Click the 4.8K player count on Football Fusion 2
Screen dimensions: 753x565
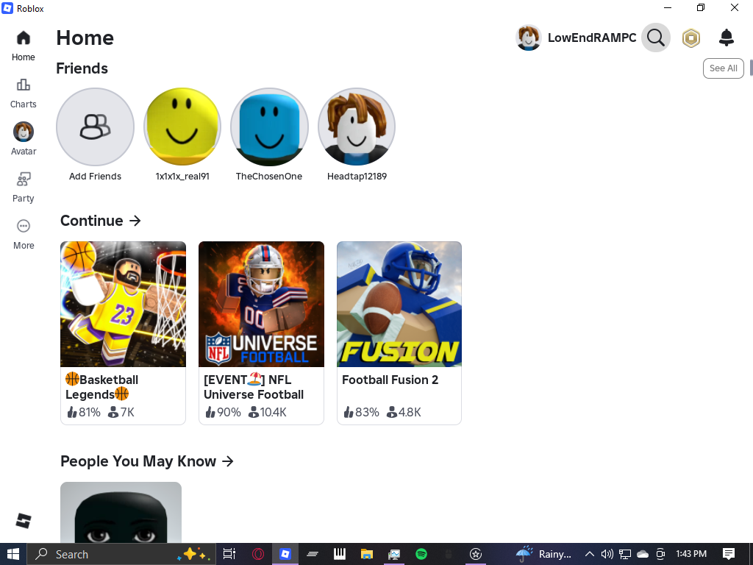tap(404, 412)
